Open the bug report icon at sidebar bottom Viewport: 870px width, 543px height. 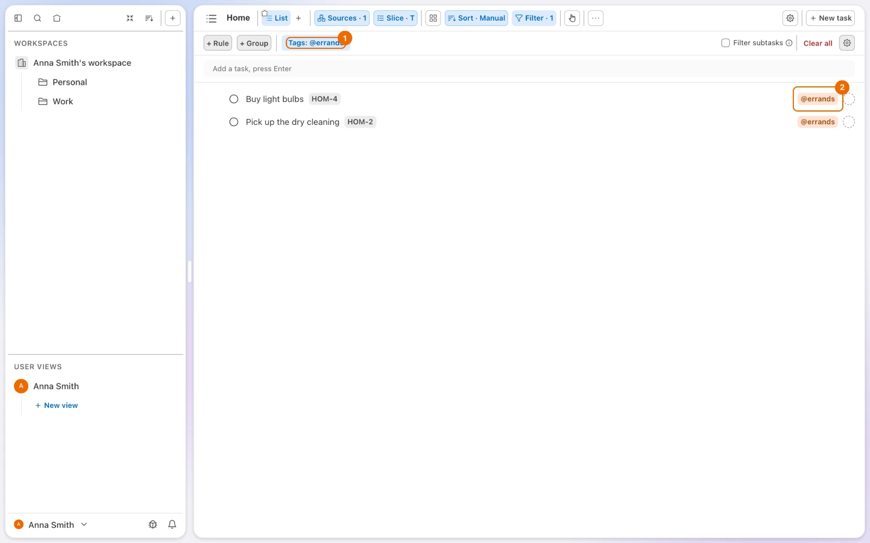(153, 525)
